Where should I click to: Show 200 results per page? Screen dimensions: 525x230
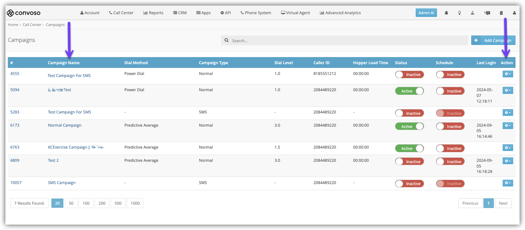click(x=102, y=203)
